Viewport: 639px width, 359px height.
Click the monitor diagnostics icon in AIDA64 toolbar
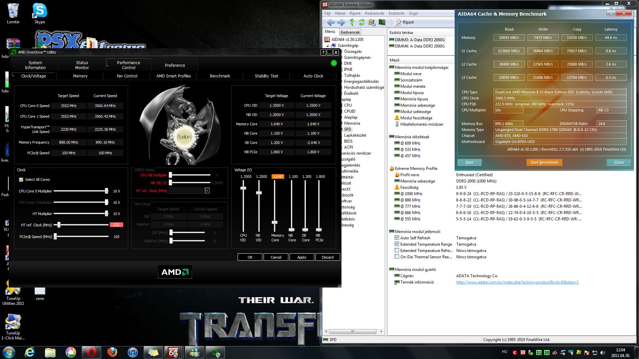(x=382, y=22)
